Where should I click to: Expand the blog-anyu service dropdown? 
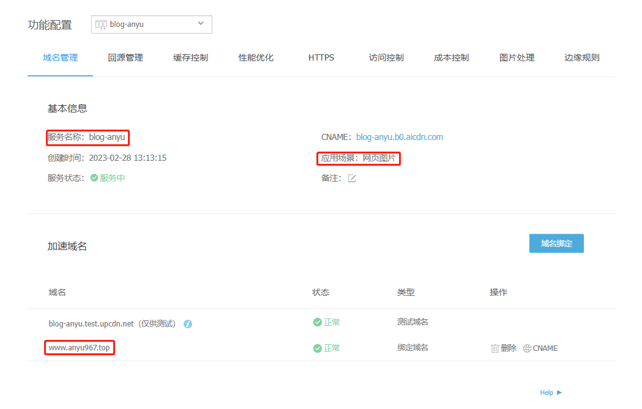[x=201, y=24]
